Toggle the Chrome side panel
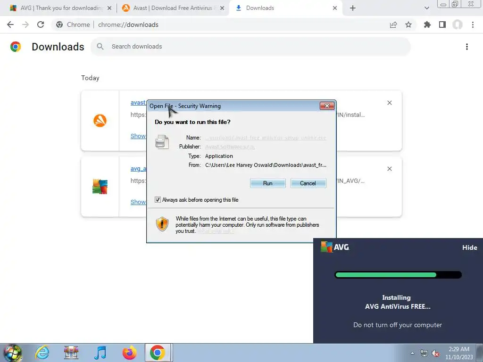483x362 pixels. point(442,25)
